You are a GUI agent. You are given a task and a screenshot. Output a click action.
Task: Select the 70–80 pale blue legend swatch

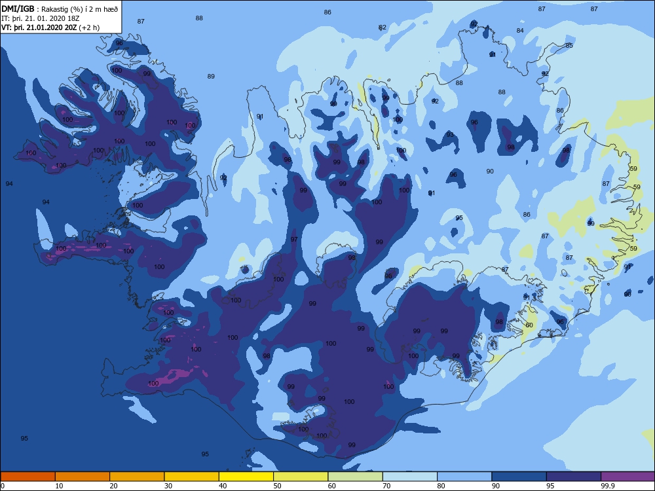click(x=410, y=477)
